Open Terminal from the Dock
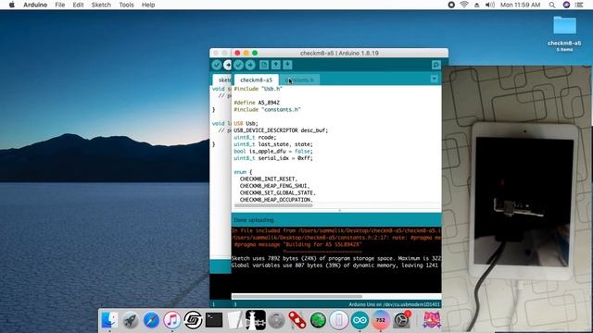This screenshot has width=593, height=333. pyautogui.click(x=214, y=320)
